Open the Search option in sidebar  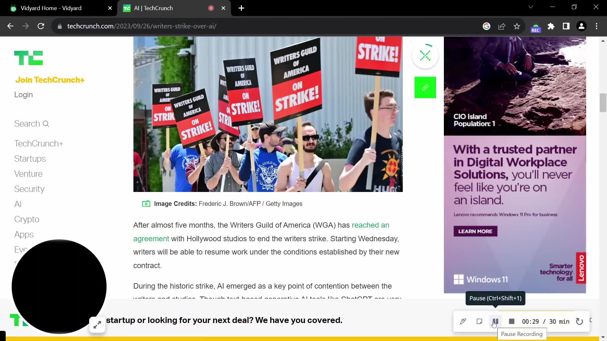(x=32, y=124)
